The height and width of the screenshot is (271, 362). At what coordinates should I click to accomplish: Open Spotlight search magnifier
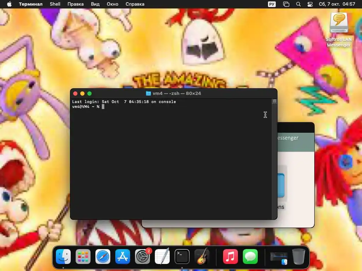(x=298, y=4)
